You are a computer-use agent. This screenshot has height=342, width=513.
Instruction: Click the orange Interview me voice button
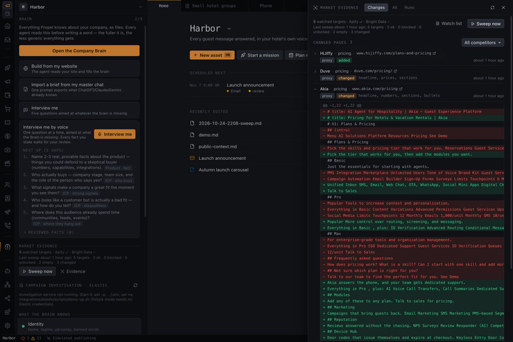[x=115, y=134]
